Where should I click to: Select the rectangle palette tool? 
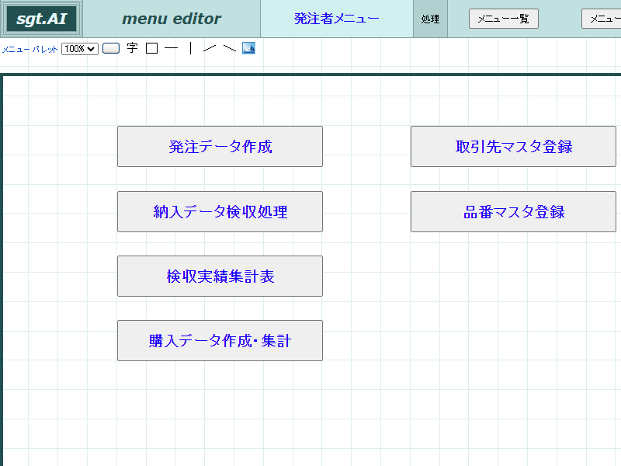[x=151, y=48]
